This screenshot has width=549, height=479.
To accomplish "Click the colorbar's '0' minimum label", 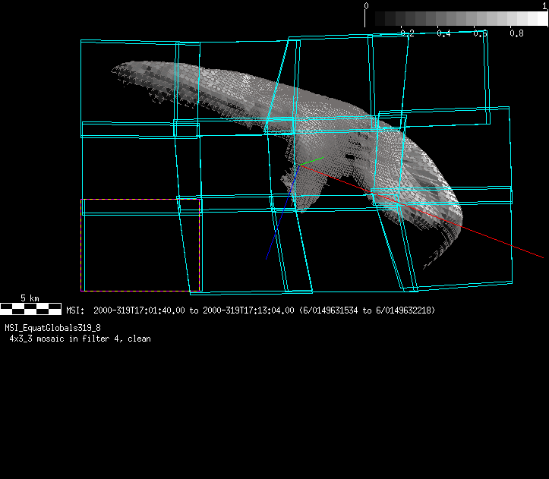I will tap(367, 5).
